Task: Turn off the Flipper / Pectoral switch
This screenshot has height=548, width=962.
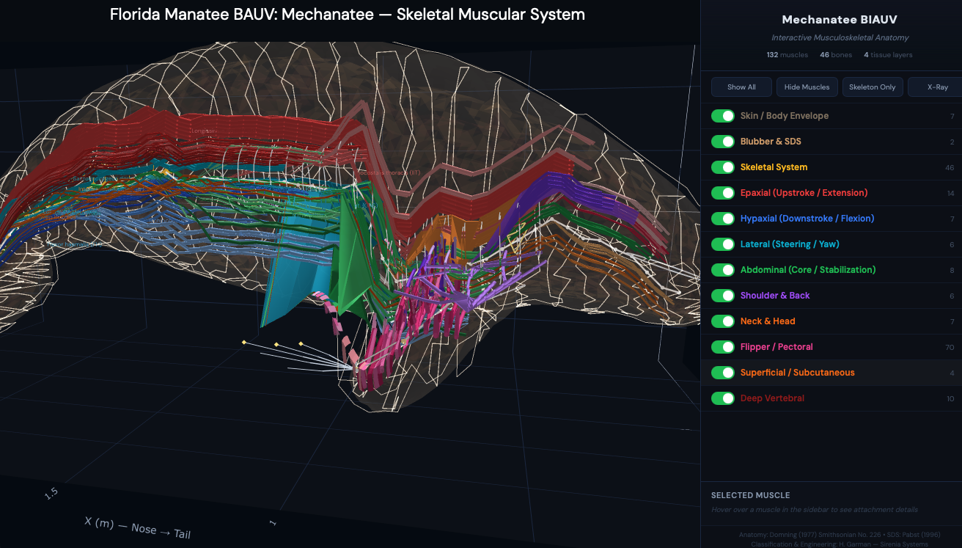Action: [723, 347]
